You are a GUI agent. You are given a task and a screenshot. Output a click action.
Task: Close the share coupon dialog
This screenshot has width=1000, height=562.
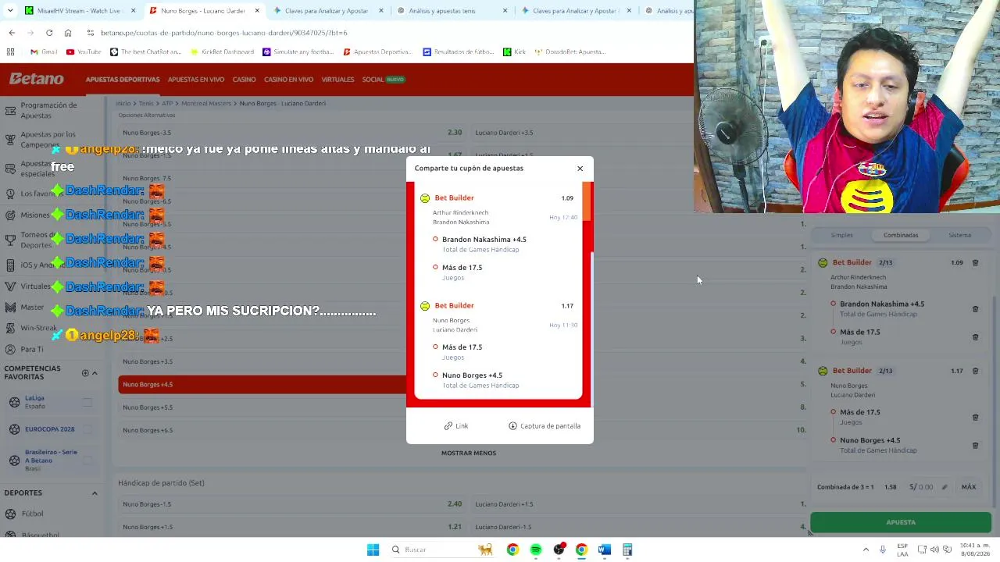580,169
